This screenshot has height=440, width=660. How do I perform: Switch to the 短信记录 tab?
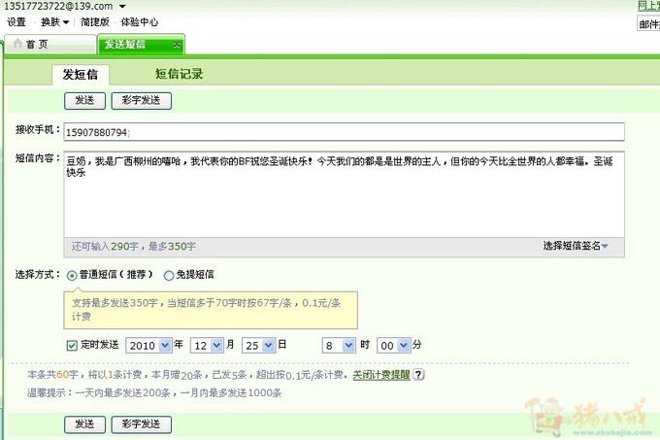tap(179, 74)
